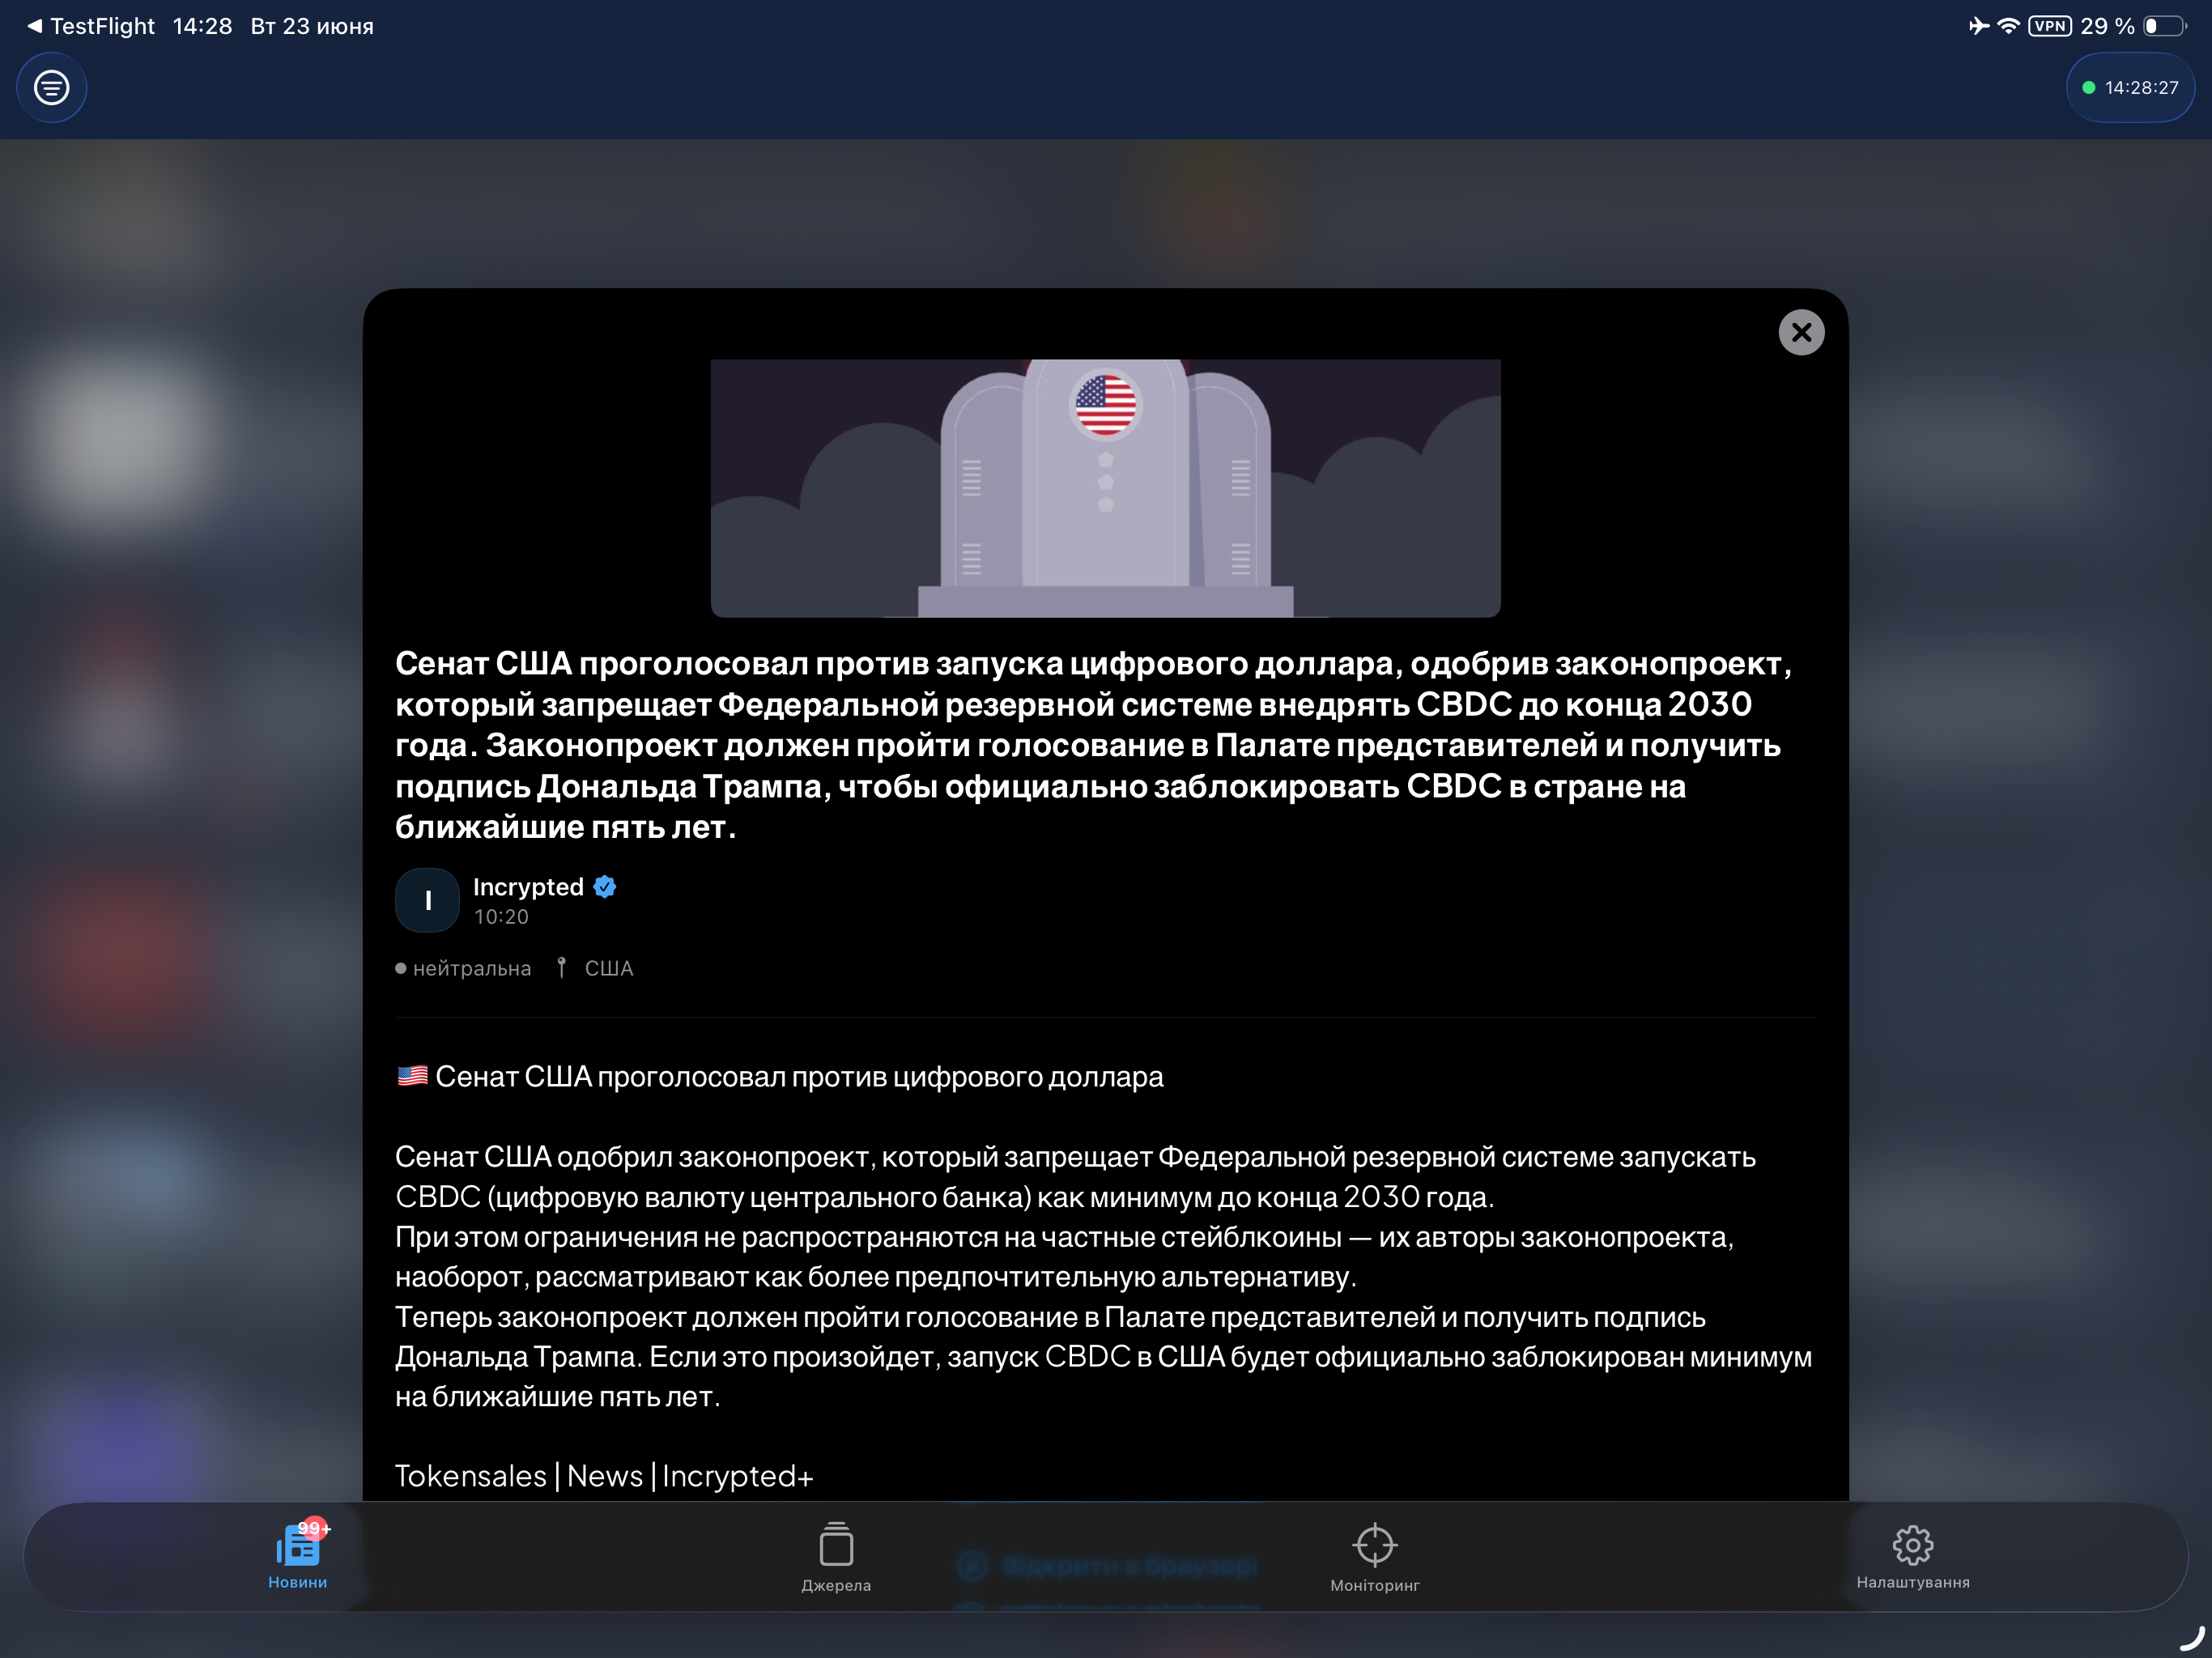Open the Новини tab
This screenshot has height=1658, width=2212.
click(298, 1556)
